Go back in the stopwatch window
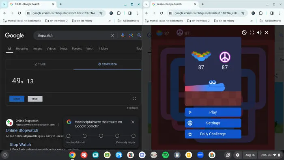 [5, 13]
